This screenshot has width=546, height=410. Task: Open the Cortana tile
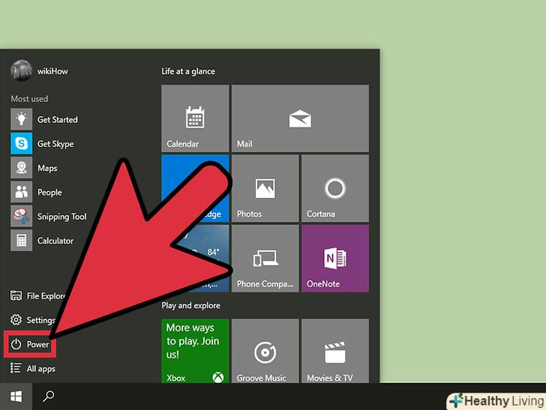pyautogui.click(x=335, y=188)
